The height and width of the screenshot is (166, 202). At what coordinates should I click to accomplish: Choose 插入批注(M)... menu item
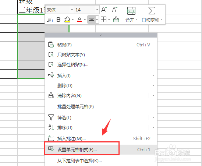101,139
